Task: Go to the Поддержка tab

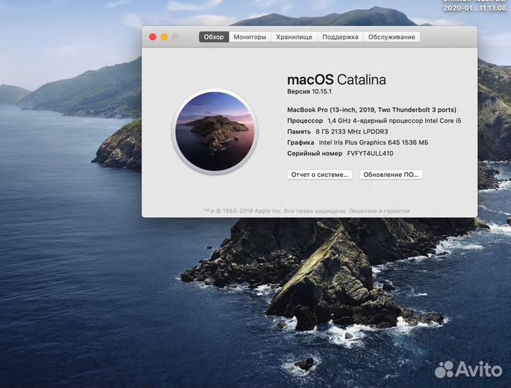Action: tap(340, 37)
